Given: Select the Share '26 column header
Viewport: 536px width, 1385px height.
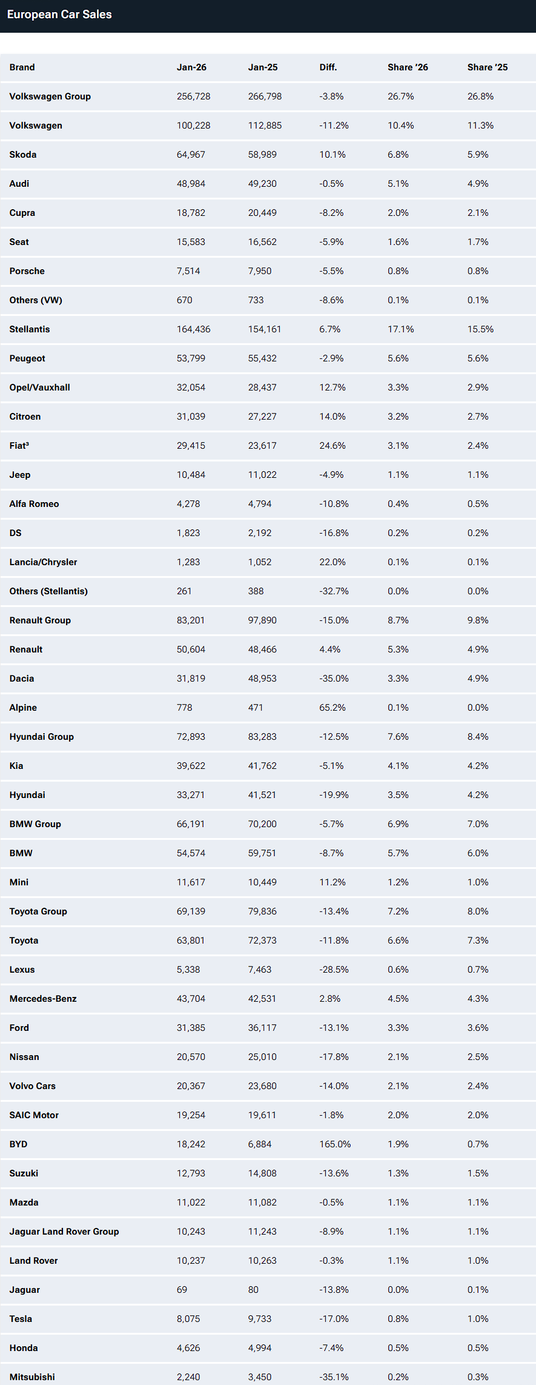Looking at the screenshot, I should click(408, 67).
